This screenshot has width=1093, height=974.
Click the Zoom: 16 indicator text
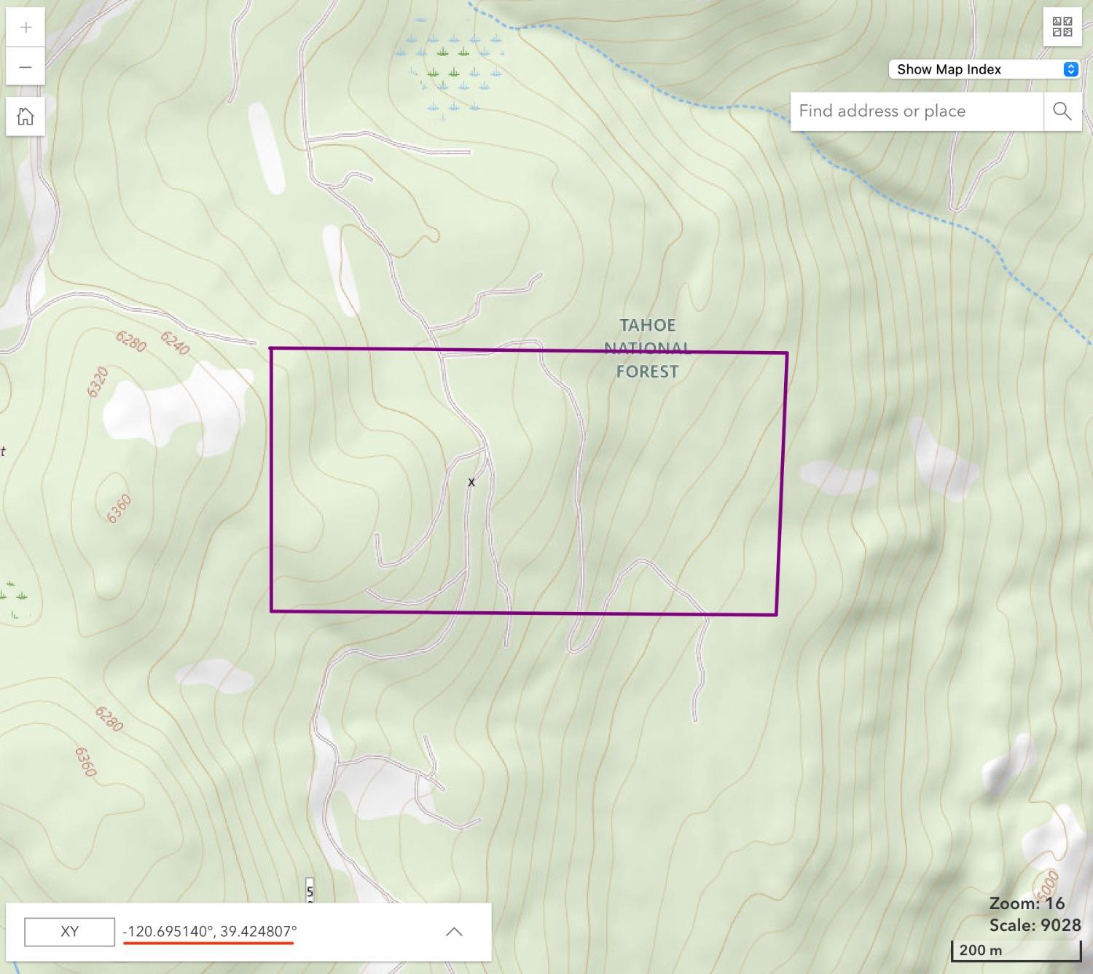pyautogui.click(x=1027, y=903)
